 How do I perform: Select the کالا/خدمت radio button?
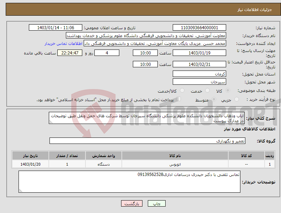point(182,90)
